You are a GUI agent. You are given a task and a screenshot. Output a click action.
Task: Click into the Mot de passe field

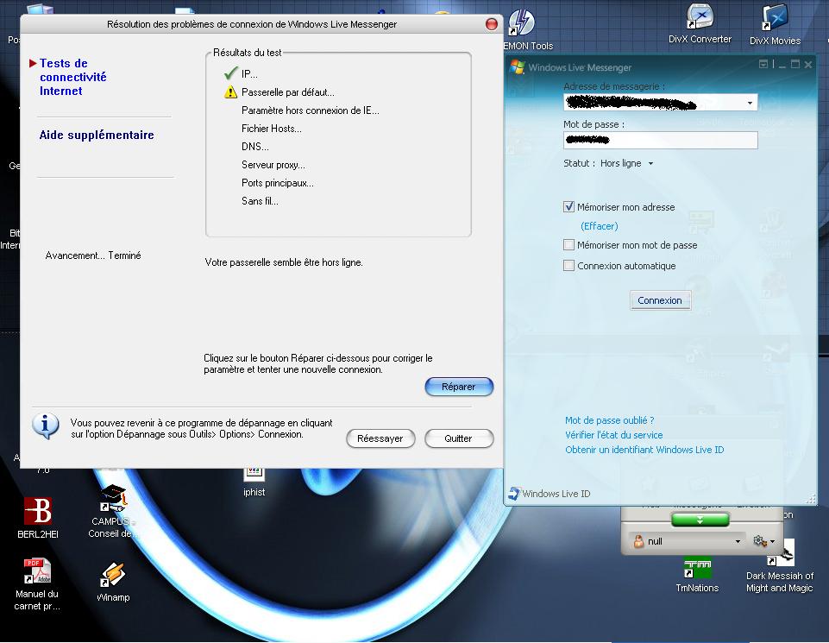coord(660,140)
